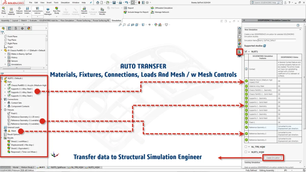Click the Print icon in top toolbar
The image size is (306, 172).
tap(120, 2)
